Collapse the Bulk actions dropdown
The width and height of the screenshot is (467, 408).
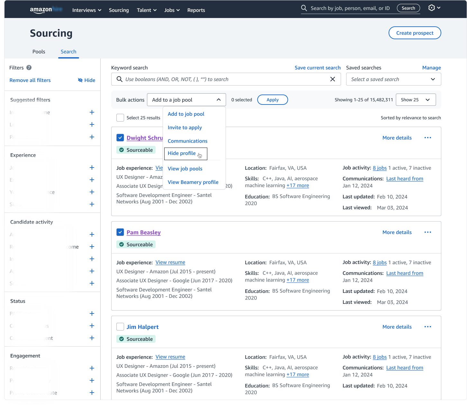pos(186,100)
